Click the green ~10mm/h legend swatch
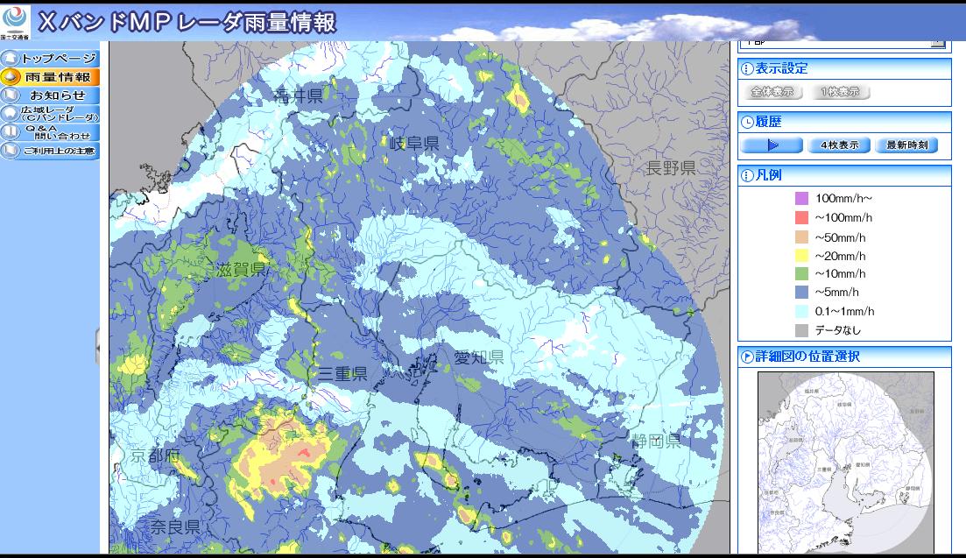This screenshot has width=966, height=558. [801, 273]
